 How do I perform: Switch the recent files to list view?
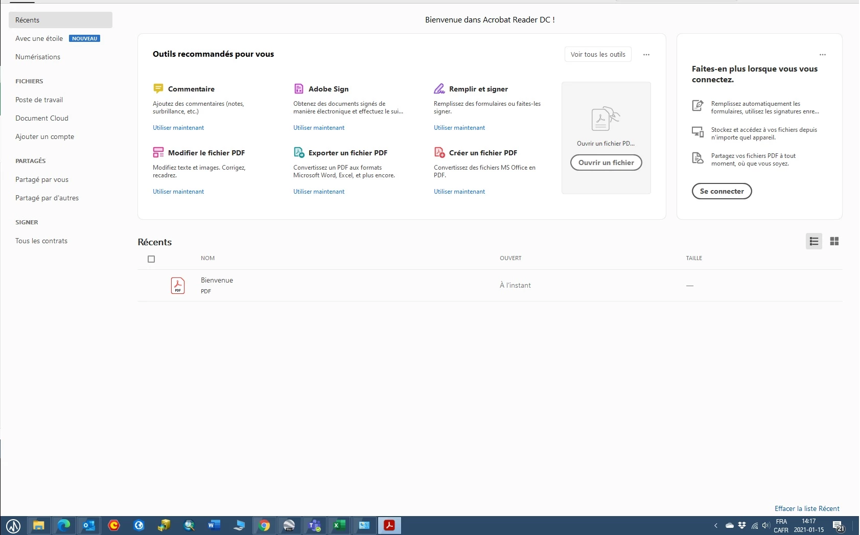click(814, 241)
